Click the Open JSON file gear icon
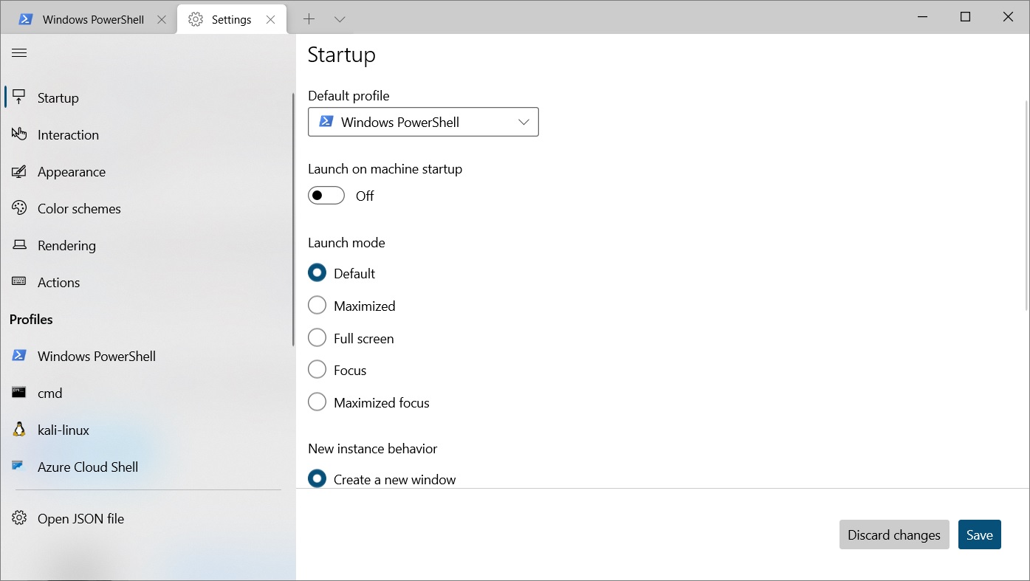1030x581 pixels. pyautogui.click(x=19, y=518)
